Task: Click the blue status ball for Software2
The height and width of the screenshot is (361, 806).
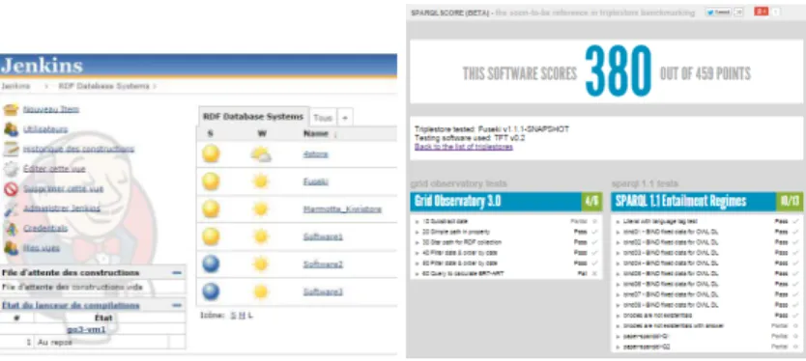Action: pos(211,264)
